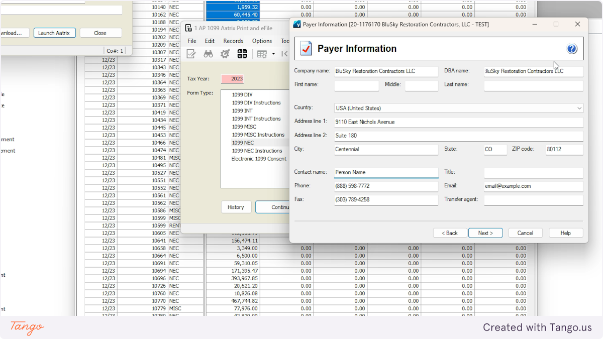Click the Launch Aatrix button
The height and width of the screenshot is (339, 603).
[55, 33]
